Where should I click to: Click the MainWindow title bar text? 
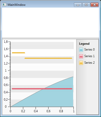17,5
